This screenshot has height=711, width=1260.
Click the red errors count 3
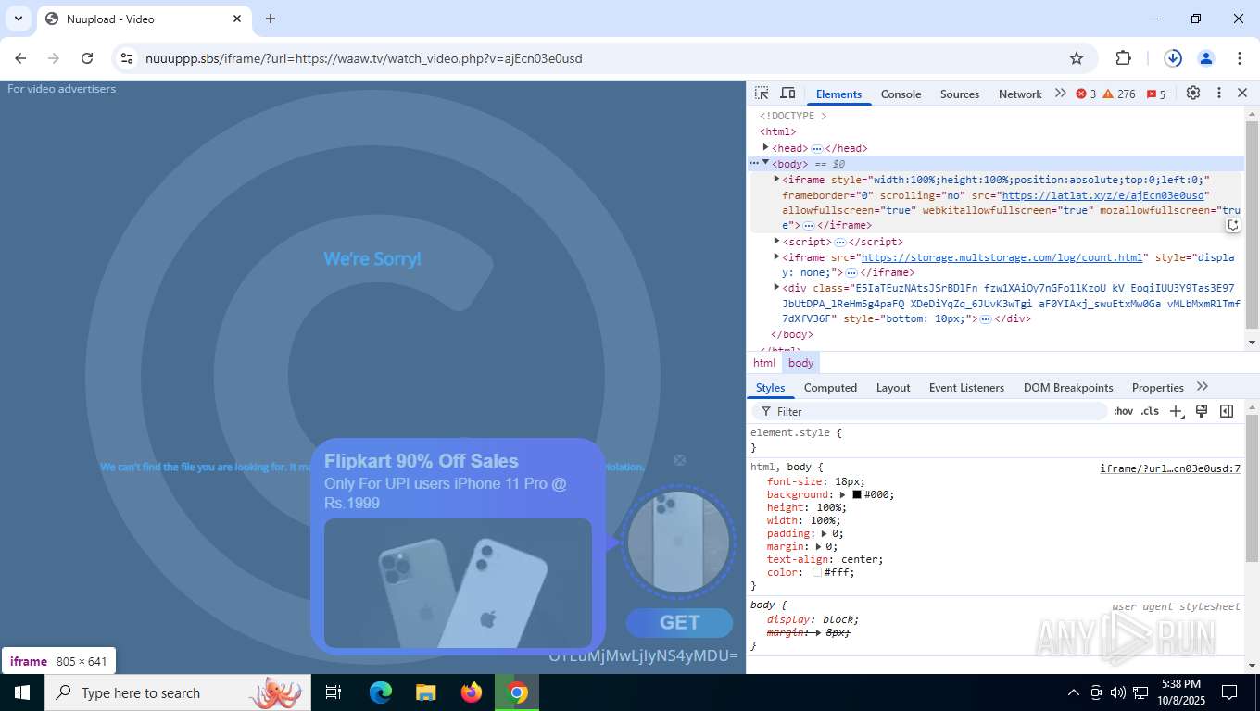1086,94
